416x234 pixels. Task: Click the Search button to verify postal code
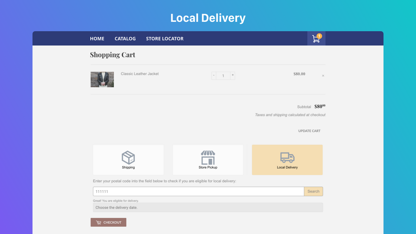point(313,191)
